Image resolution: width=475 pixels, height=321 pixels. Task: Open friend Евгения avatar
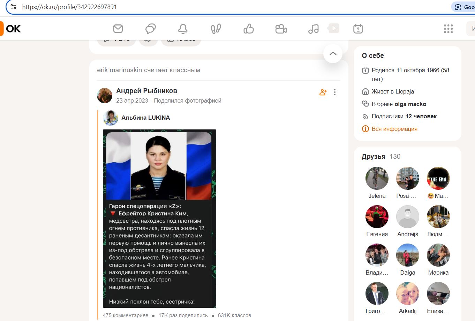(x=377, y=217)
